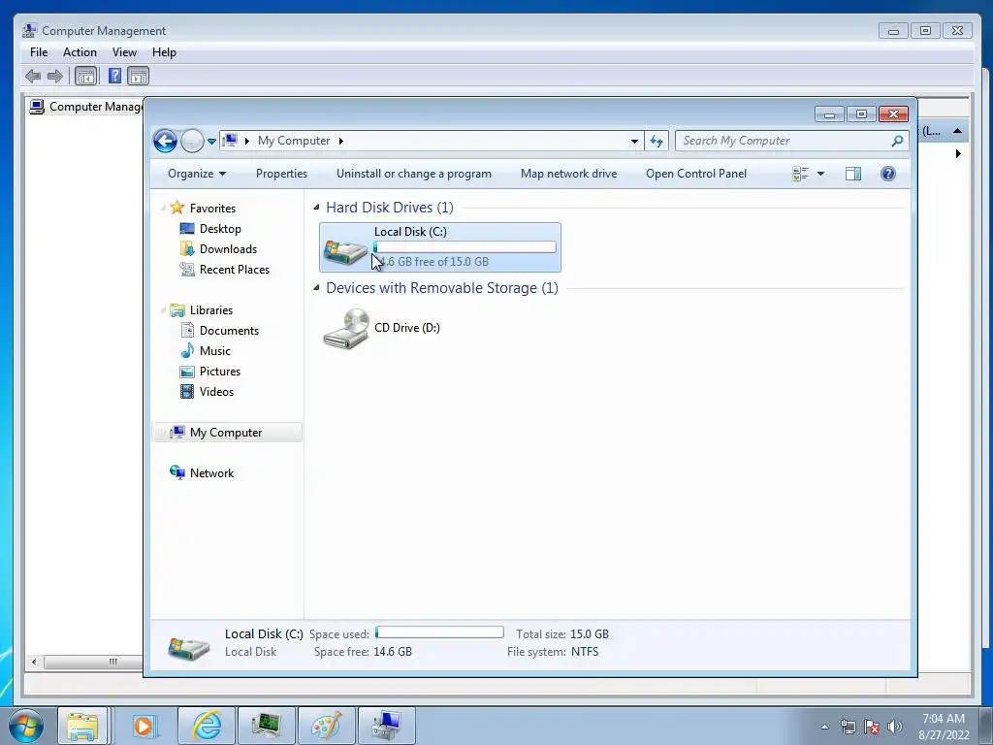
Task: Expand the More Actions arrow in Computer Management
Action: [958, 153]
